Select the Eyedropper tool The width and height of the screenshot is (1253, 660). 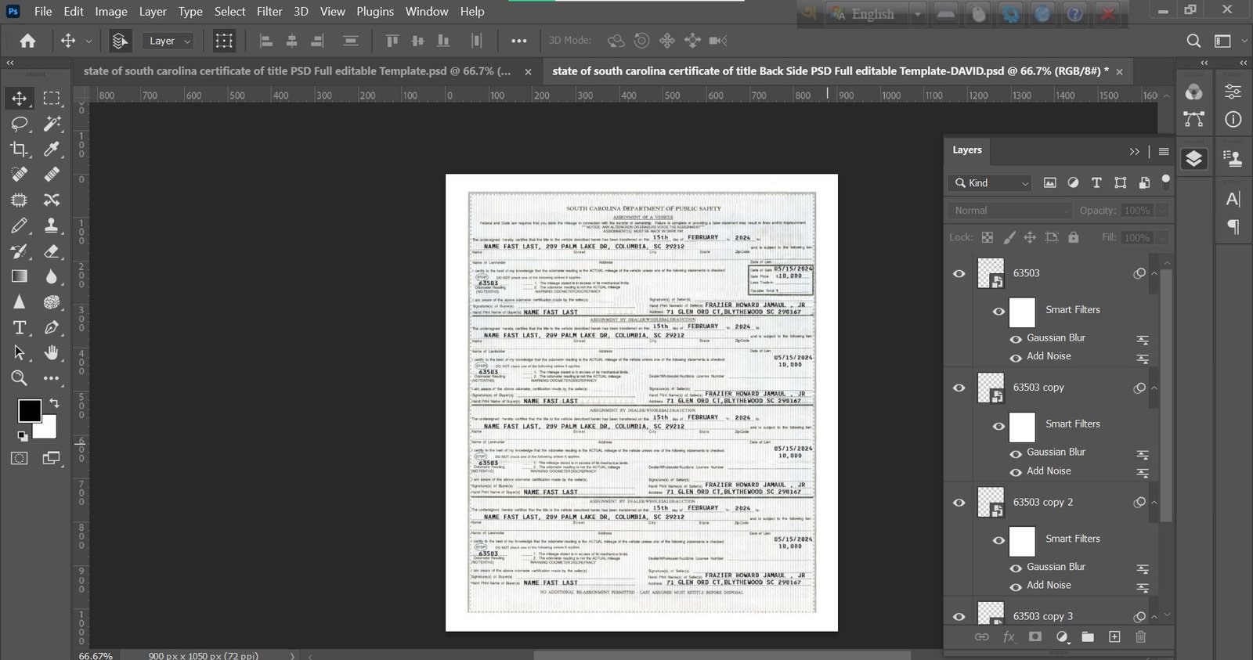pos(52,149)
